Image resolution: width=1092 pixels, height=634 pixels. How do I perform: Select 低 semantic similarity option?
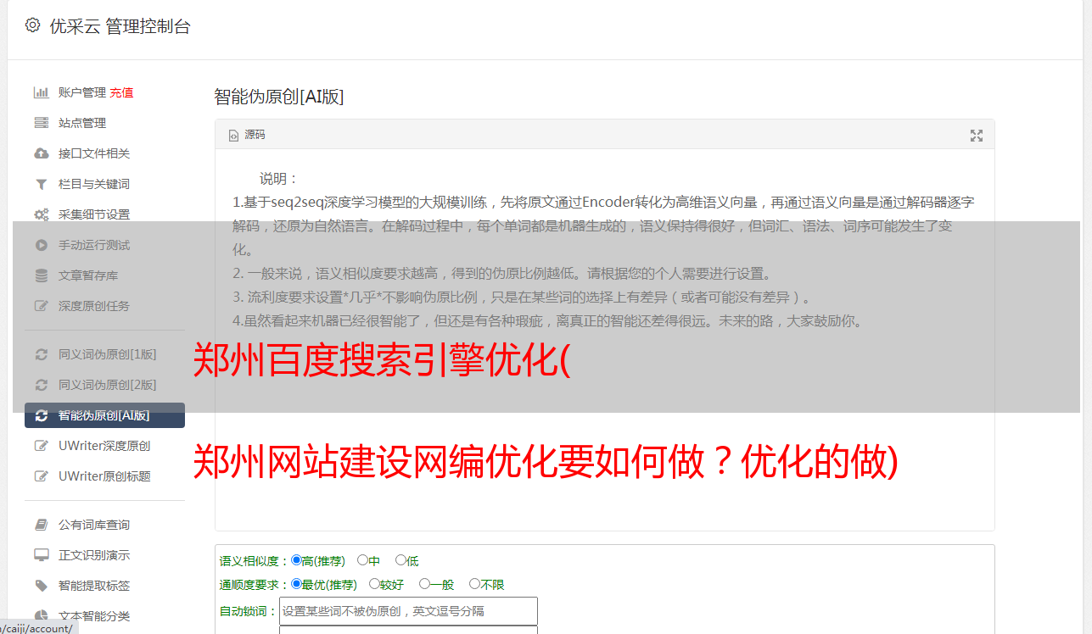click(x=406, y=560)
